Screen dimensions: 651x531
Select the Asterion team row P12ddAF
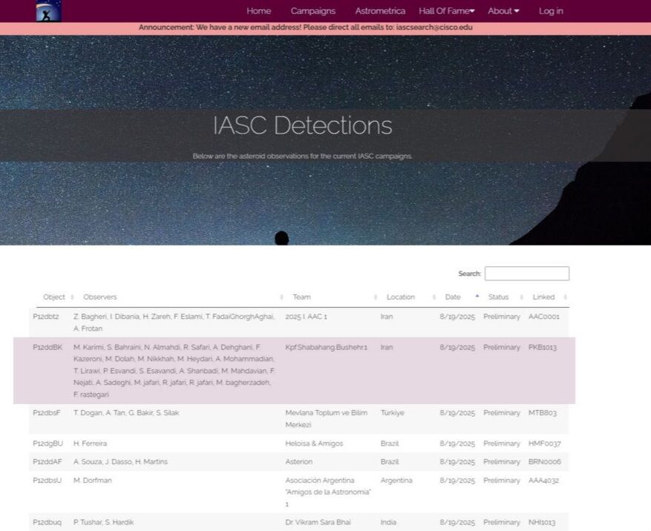[x=299, y=462]
